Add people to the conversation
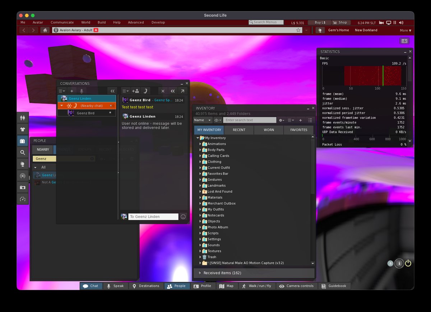431x312 pixels. point(135,91)
